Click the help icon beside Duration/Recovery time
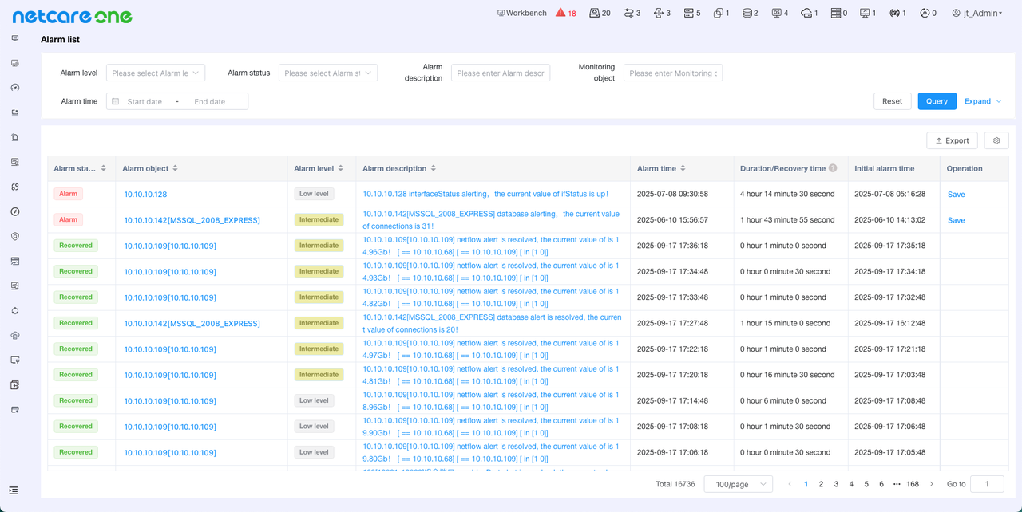The width and height of the screenshot is (1022, 512). click(833, 168)
